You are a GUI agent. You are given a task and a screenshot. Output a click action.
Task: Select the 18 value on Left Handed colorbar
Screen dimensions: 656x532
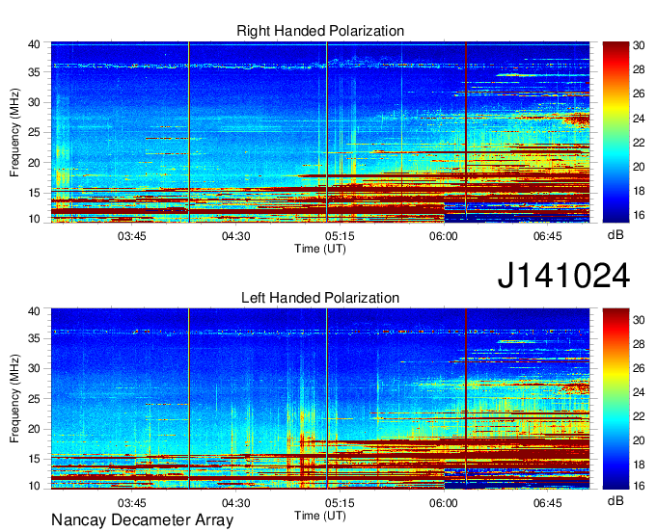[639, 465]
